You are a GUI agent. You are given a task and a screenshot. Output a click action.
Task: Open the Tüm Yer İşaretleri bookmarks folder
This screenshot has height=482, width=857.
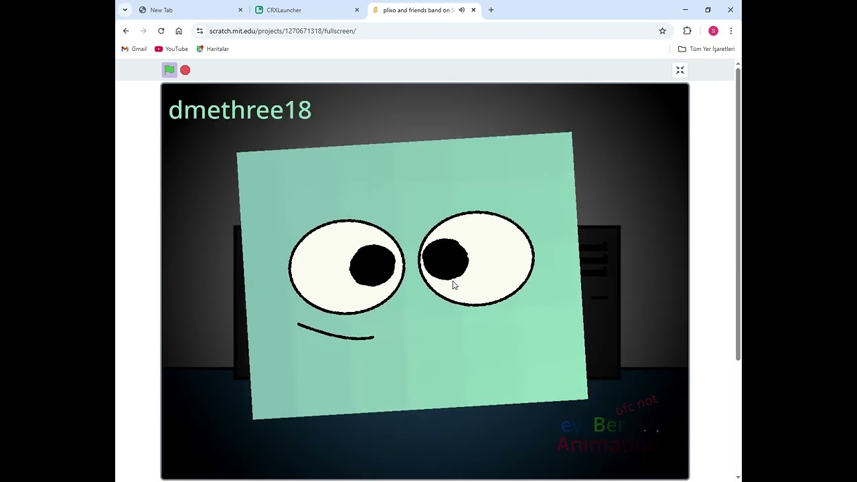(x=706, y=49)
